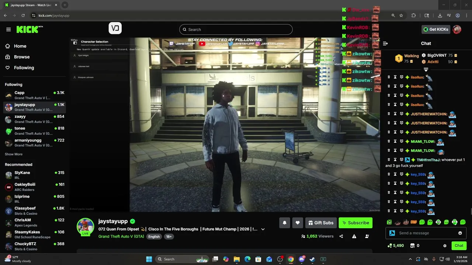Click the Subscribe button
This screenshot has width=472, height=265.
point(355,223)
